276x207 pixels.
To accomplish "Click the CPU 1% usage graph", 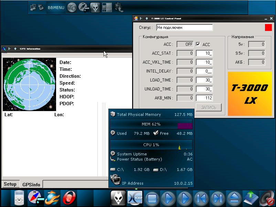I will [151, 145].
